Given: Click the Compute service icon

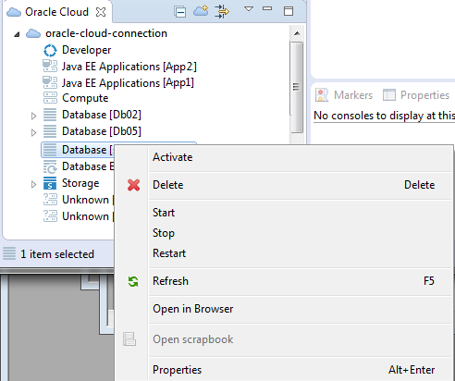Looking at the screenshot, I should click(x=50, y=98).
